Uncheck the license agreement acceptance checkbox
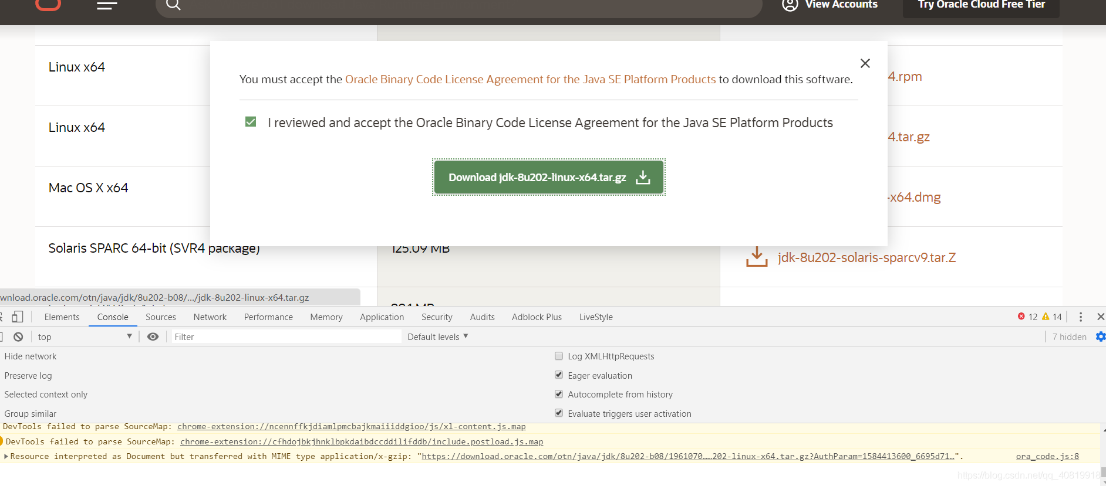This screenshot has height=486, width=1106. click(x=251, y=122)
